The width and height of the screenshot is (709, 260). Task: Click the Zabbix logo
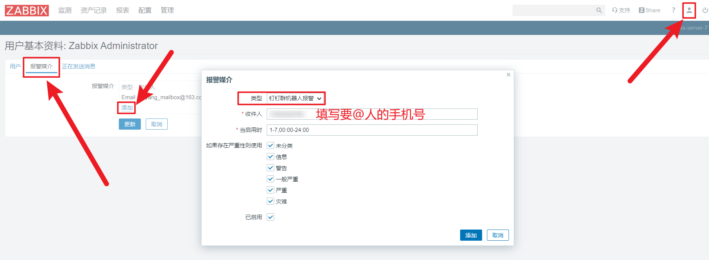click(x=27, y=10)
